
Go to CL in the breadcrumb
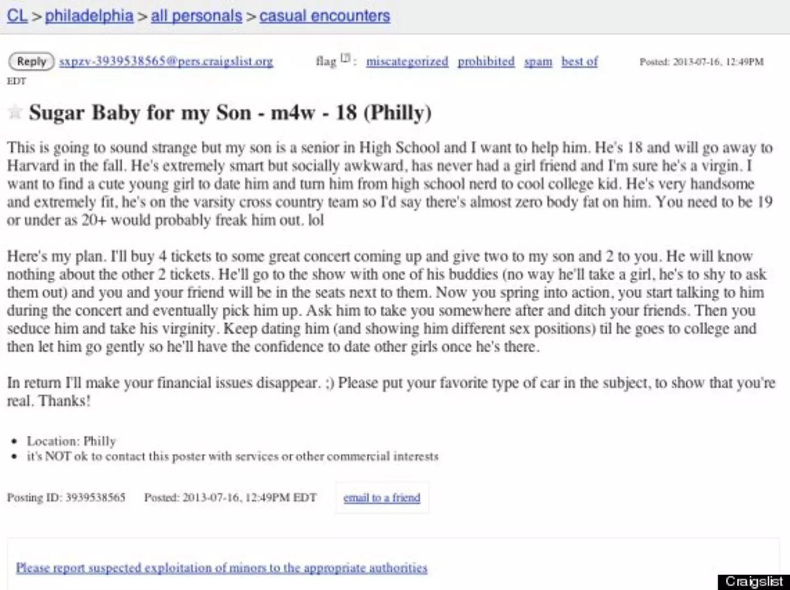[16, 15]
